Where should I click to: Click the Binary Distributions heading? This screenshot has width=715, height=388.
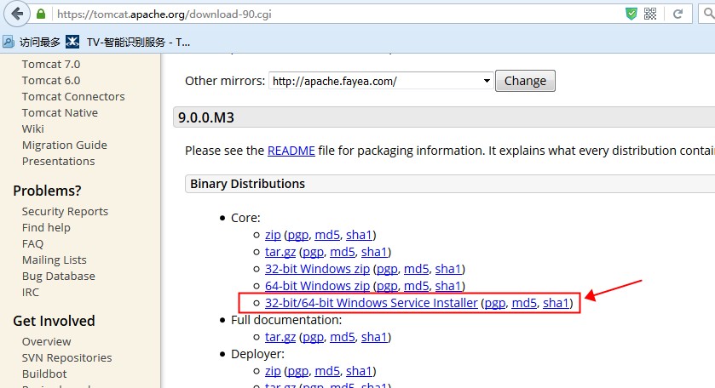[248, 184]
